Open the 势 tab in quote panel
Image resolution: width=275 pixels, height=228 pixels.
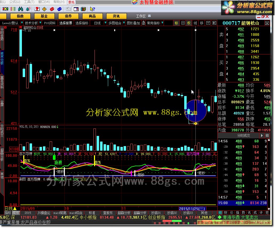243,212
